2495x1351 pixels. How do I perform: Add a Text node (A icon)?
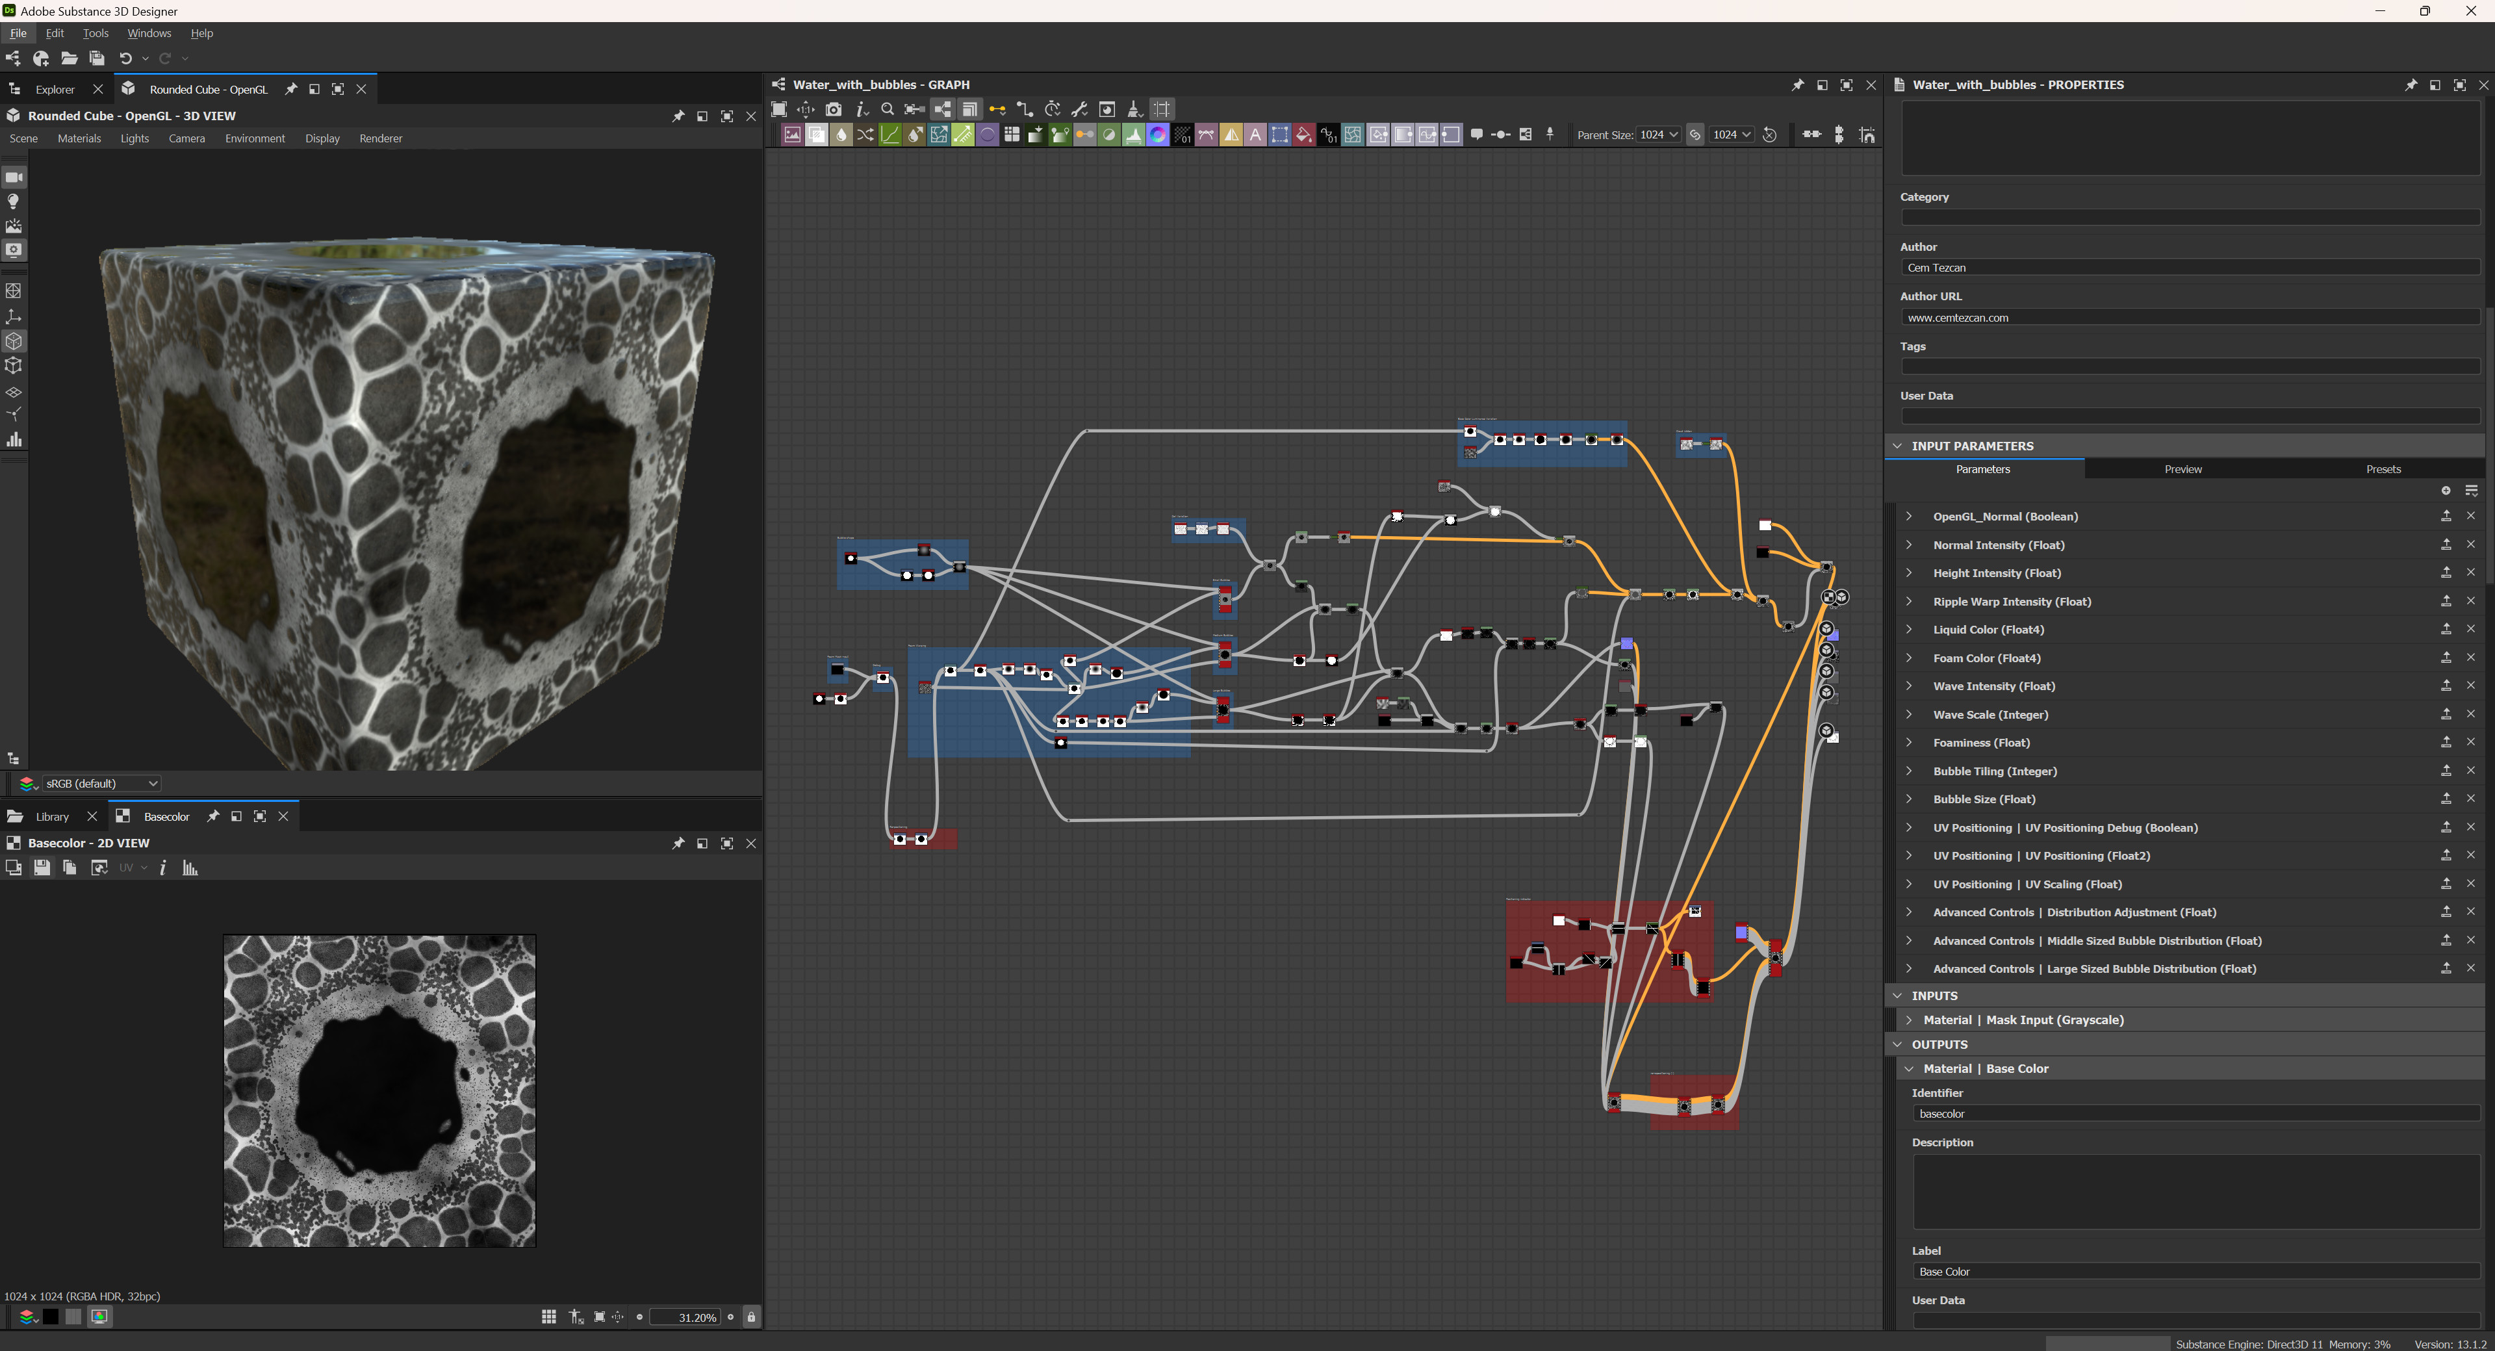pyautogui.click(x=1255, y=135)
